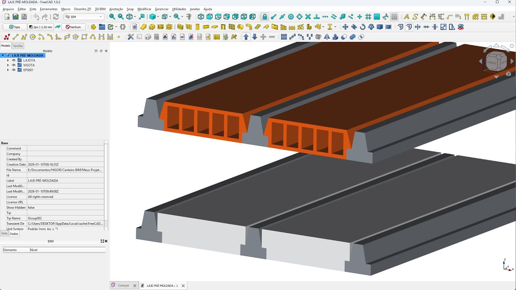Fit the selection in the view

(x=121, y=17)
